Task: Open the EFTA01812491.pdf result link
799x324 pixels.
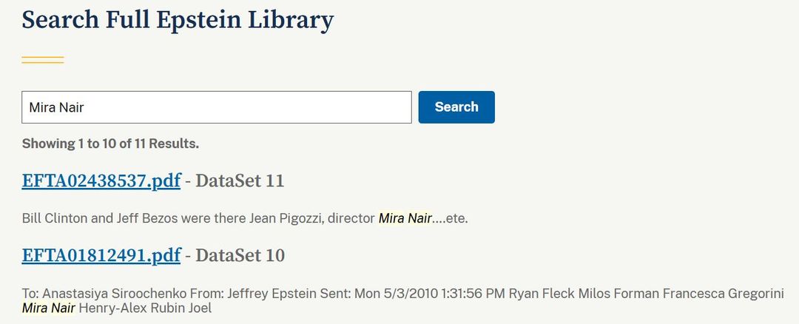Action: coord(101,255)
